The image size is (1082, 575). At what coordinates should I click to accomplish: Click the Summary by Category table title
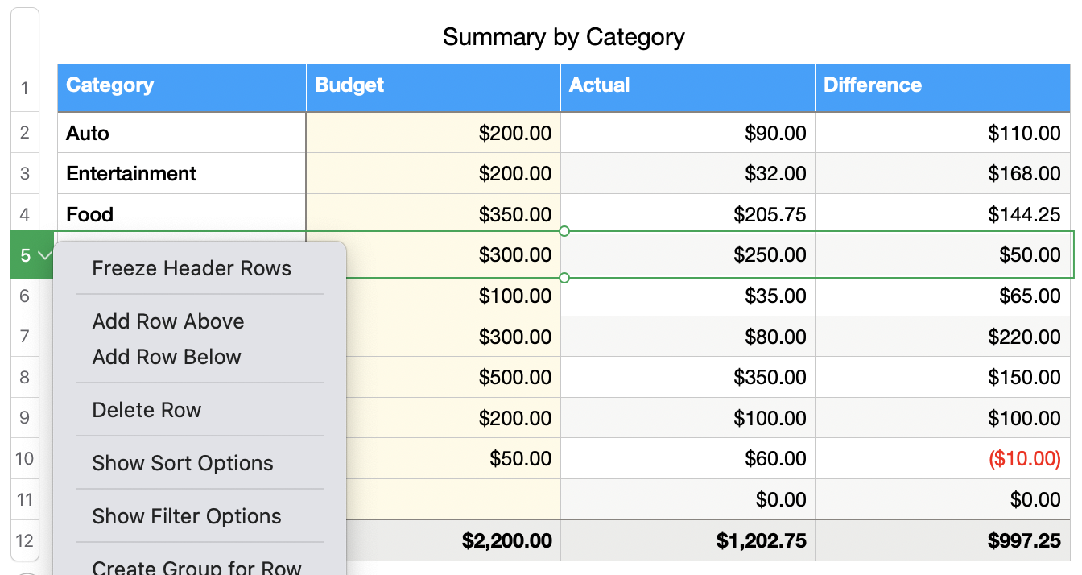564,37
